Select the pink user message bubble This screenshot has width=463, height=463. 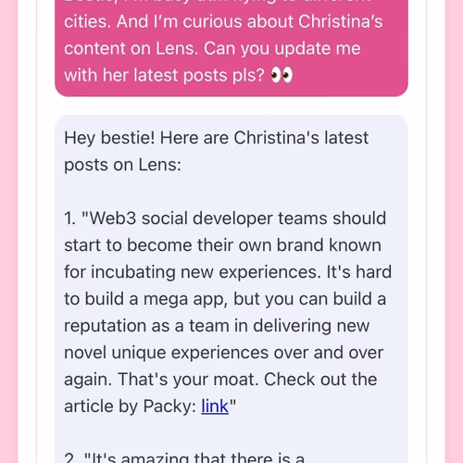(231, 48)
